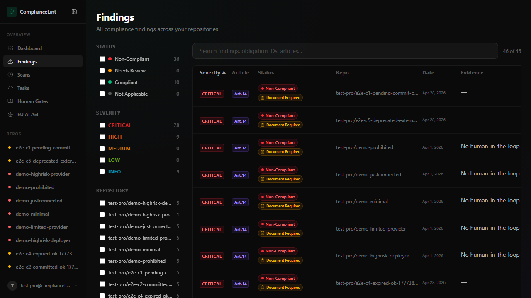Screen dimensions: 531x298
Task: Click the Findings warning triangle icon
Action: point(10,62)
